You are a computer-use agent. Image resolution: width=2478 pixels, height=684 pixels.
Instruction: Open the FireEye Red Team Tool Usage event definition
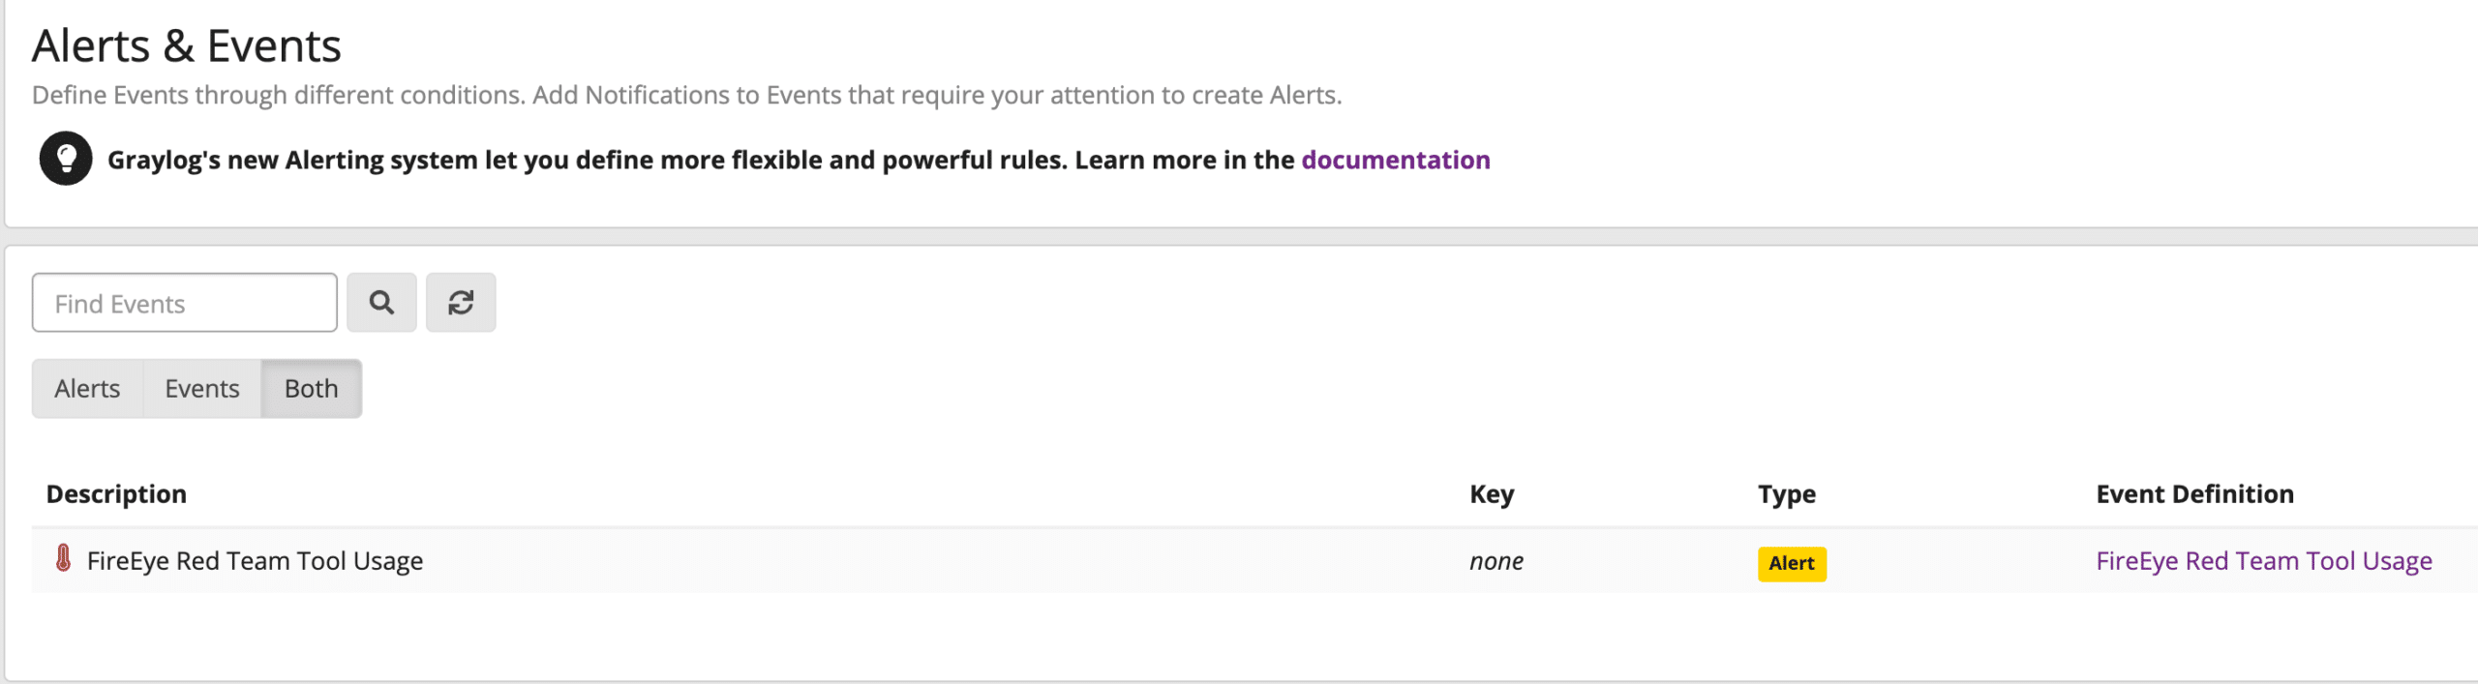[x=2263, y=561]
